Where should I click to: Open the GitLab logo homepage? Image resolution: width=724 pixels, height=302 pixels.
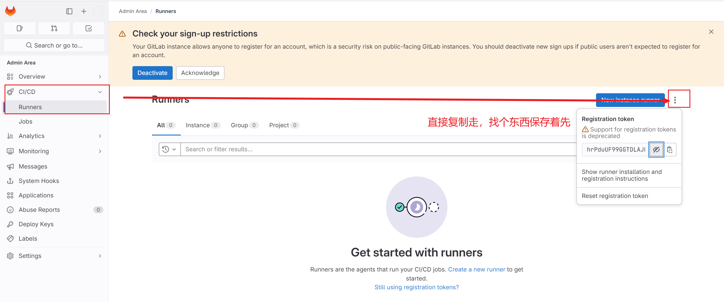(10, 11)
